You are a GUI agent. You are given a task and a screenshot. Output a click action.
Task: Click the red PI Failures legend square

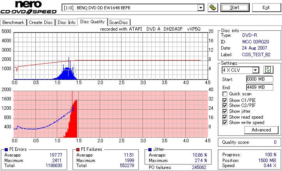[x=78, y=150]
